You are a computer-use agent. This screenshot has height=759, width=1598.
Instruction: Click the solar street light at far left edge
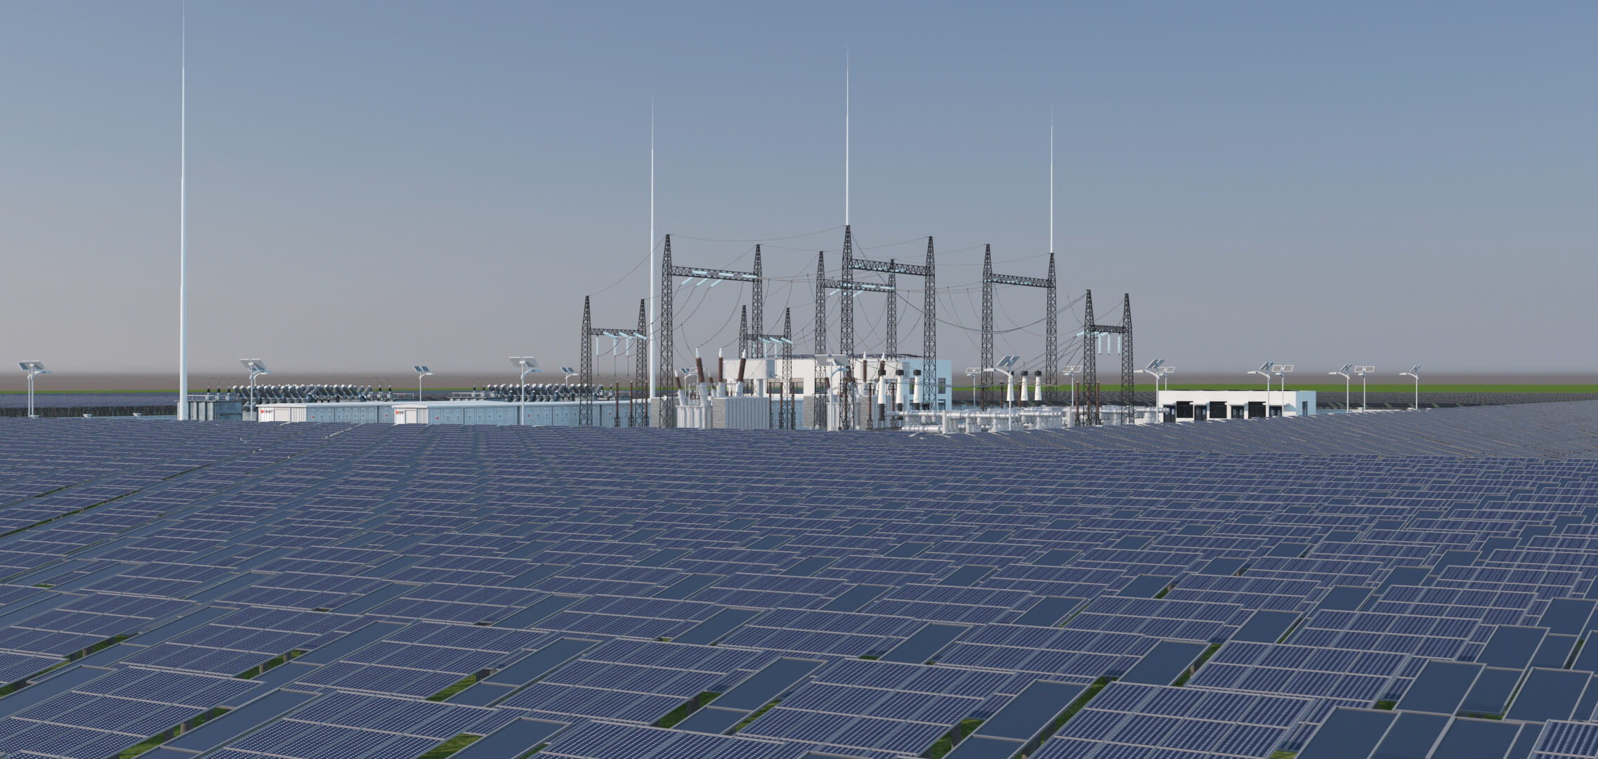point(32,388)
